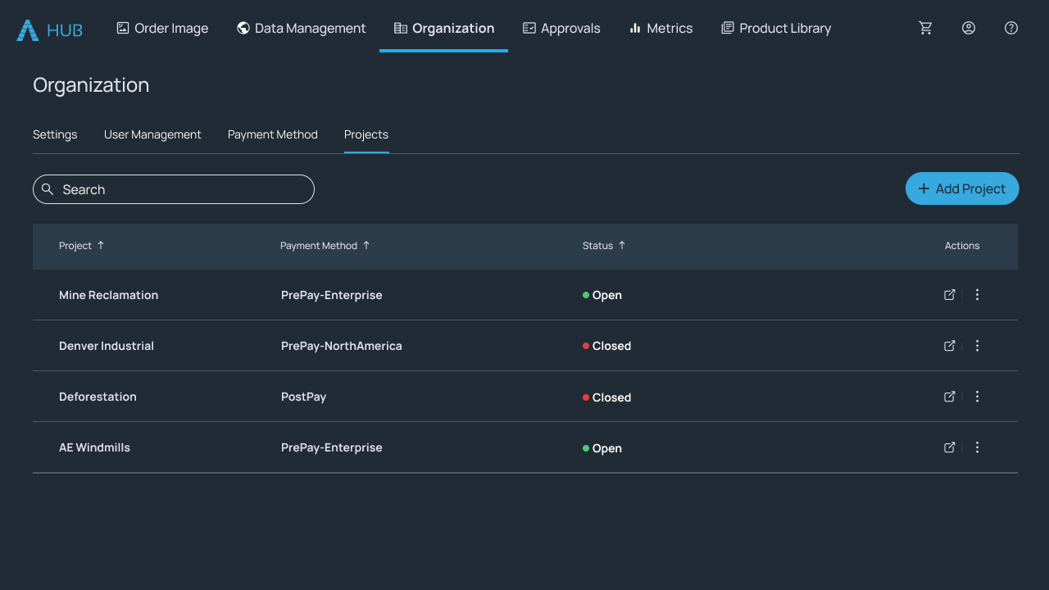This screenshot has height=590, width=1049.
Task: Switch to the User Management tab
Action: click(x=152, y=134)
